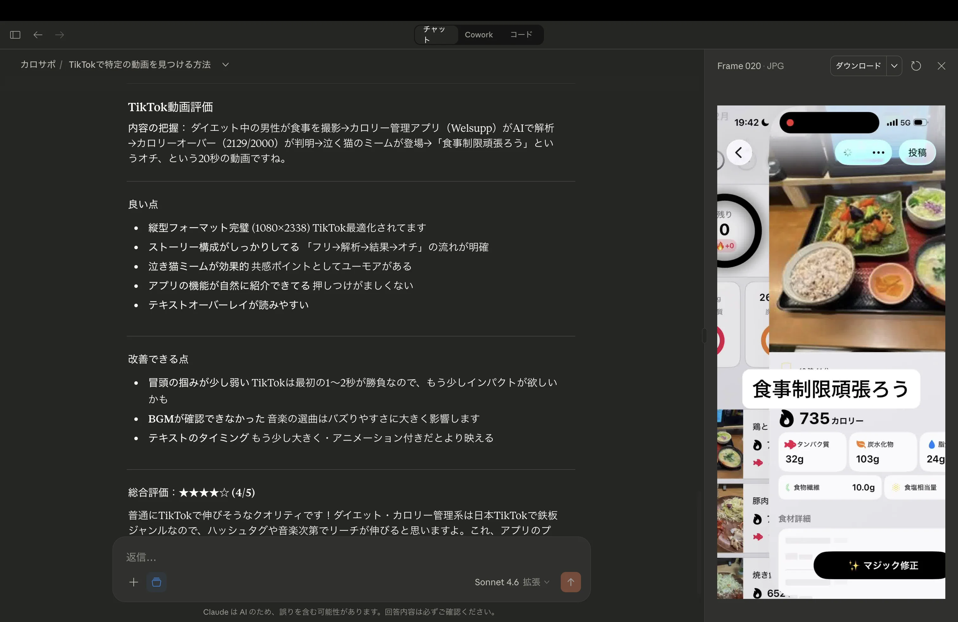This screenshot has width=958, height=622.
Task: Refresh the Frame 020 preview
Action: 916,66
